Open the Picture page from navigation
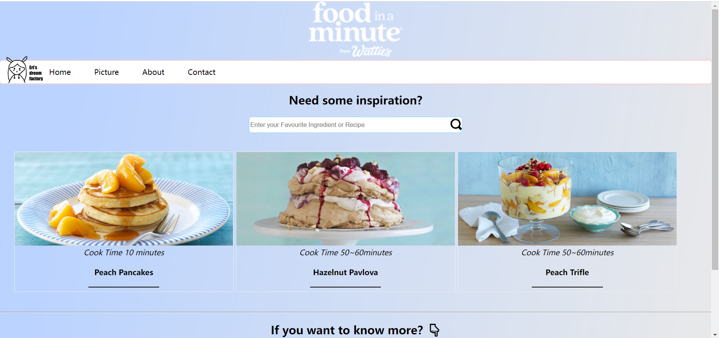719x338 pixels. (x=106, y=72)
